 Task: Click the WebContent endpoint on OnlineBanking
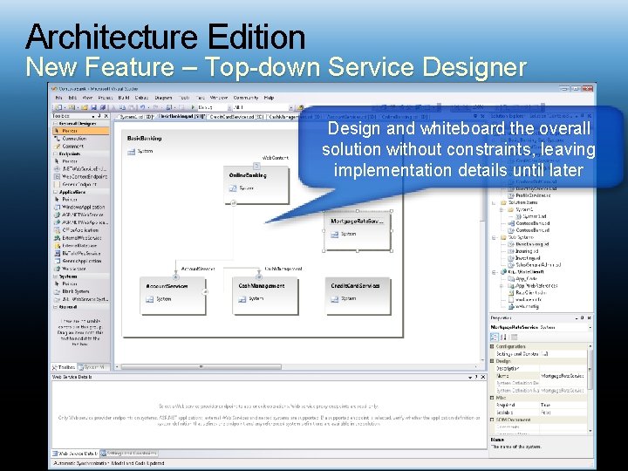point(256,166)
